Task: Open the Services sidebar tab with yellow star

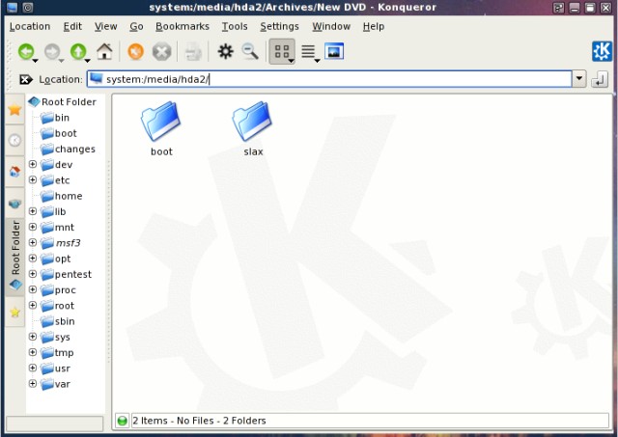Action: (x=14, y=313)
